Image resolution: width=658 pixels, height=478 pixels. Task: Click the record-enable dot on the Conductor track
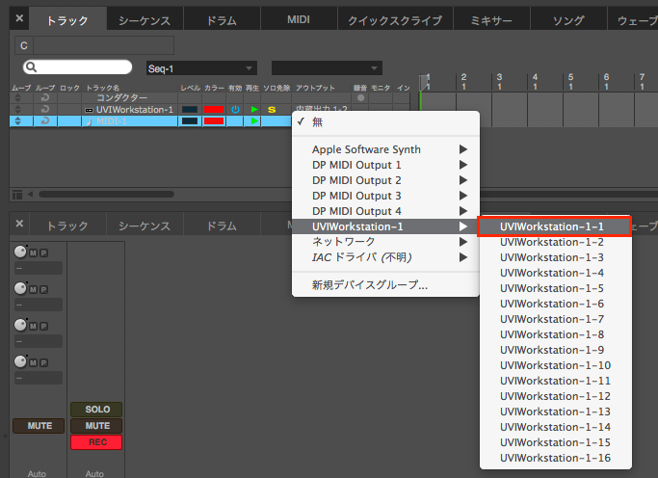point(360,97)
